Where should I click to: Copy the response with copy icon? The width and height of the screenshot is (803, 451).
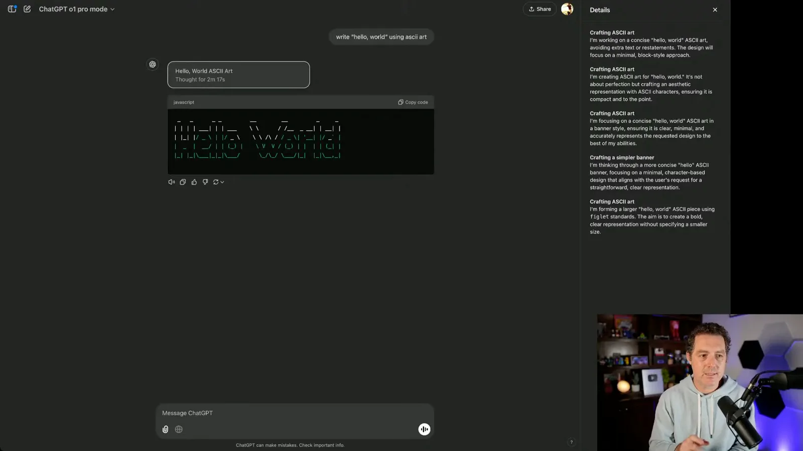(183, 182)
